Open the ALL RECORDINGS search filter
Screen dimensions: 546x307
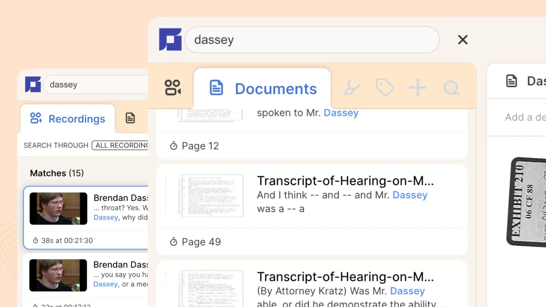[x=120, y=145]
